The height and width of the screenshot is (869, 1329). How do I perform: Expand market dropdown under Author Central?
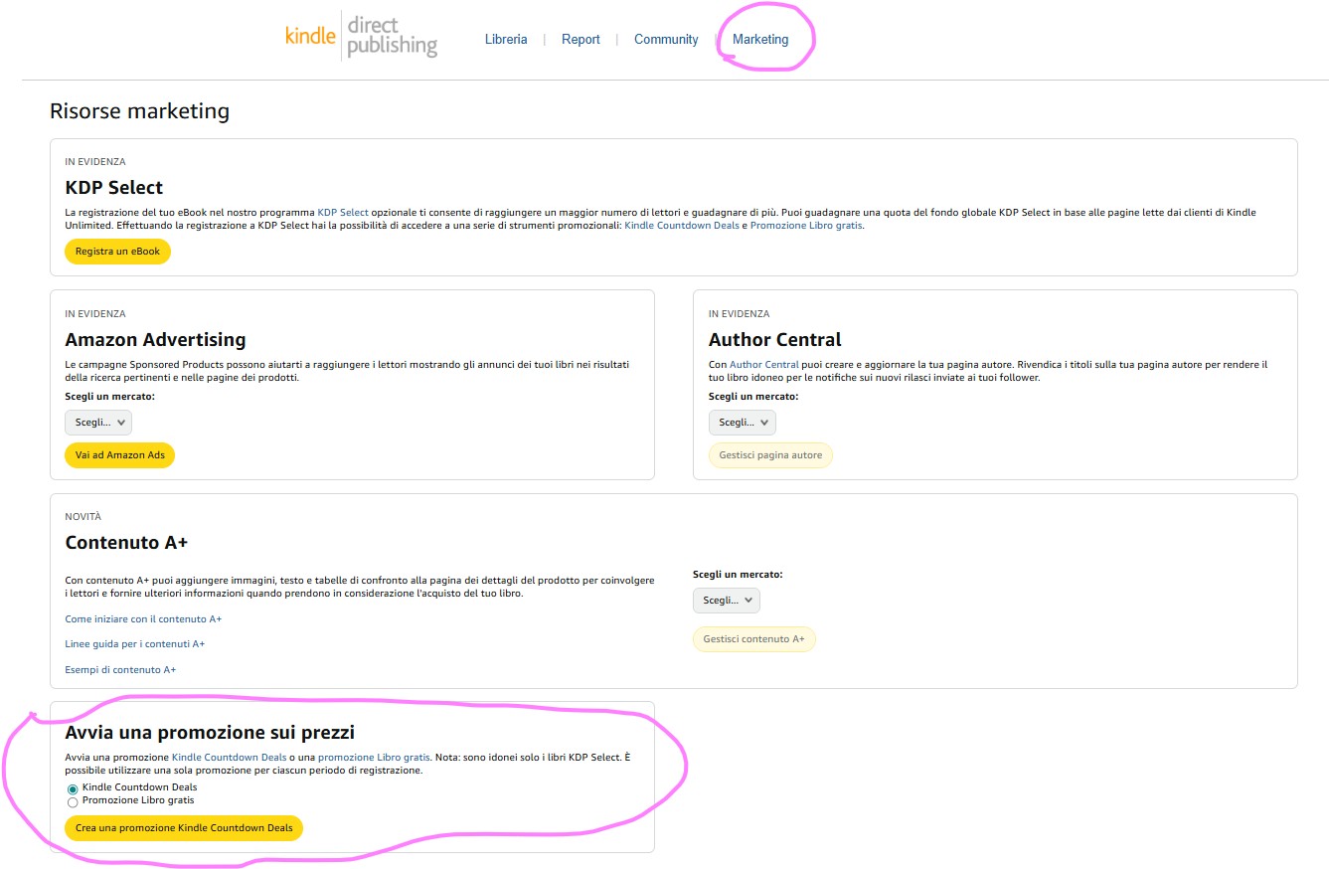point(743,423)
